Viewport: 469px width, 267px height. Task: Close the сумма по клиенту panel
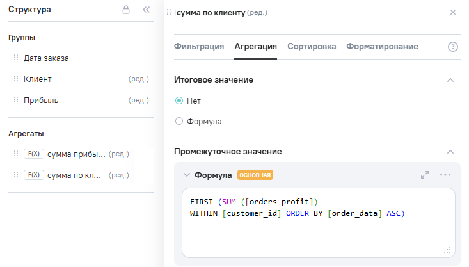pos(453,12)
